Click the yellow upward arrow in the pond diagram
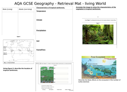127x92 pixels. (x=97, y=75)
